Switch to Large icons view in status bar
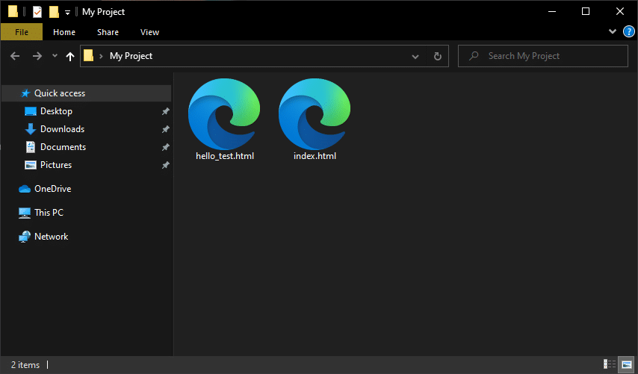This screenshot has height=374, width=638. [627, 364]
